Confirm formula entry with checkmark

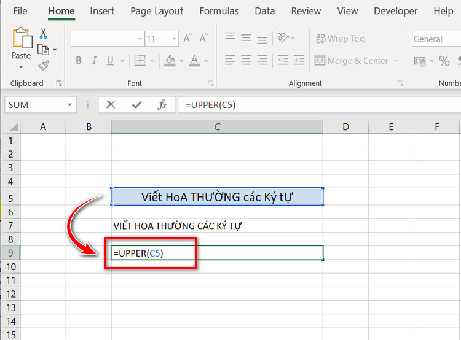click(x=136, y=104)
